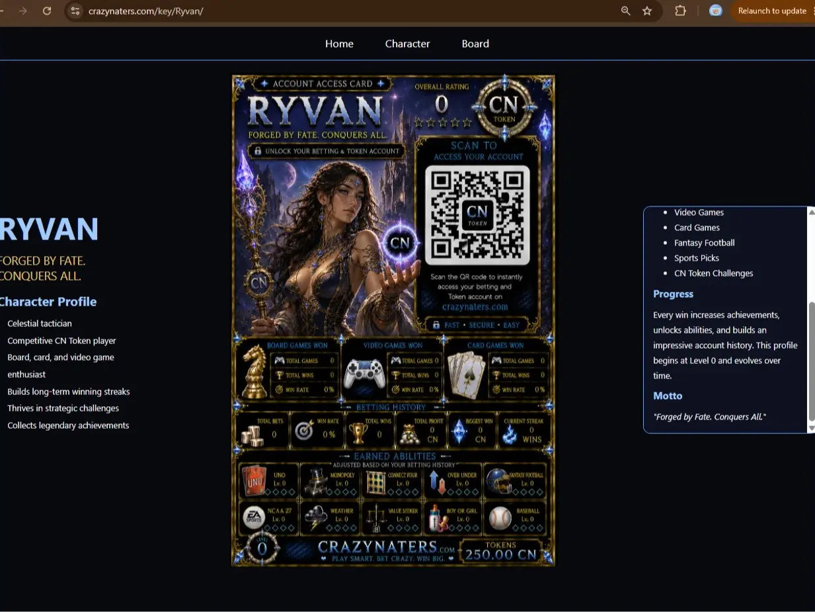Click the Sports Picks list item
Screen dimensions: 815x612
697,258
